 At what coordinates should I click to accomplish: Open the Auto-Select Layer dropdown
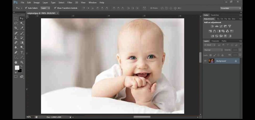tap(45, 8)
